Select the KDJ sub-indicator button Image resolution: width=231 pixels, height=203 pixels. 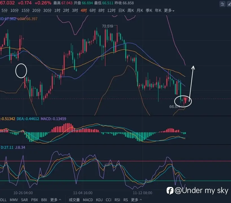point(99,200)
